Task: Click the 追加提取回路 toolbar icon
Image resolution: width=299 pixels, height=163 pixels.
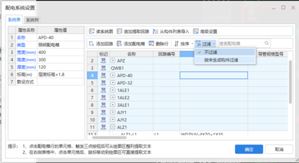Action: pos(119,31)
